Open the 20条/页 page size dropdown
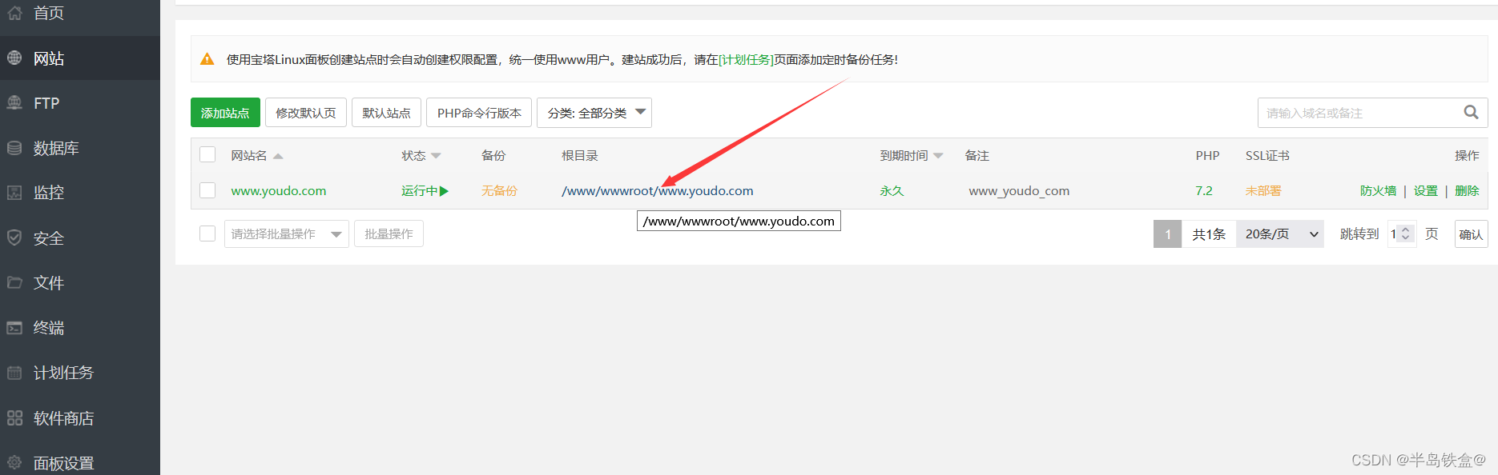Image resolution: width=1498 pixels, height=475 pixels. 1280,234
